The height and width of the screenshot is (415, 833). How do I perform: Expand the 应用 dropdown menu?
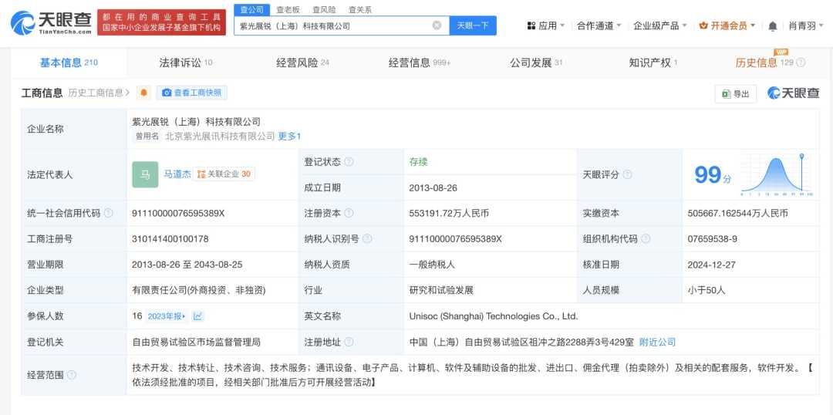(546, 26)
